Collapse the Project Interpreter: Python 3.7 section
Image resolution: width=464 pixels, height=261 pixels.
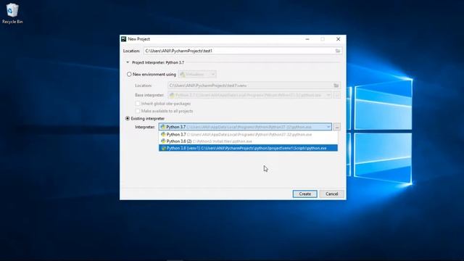pos(128,62)
